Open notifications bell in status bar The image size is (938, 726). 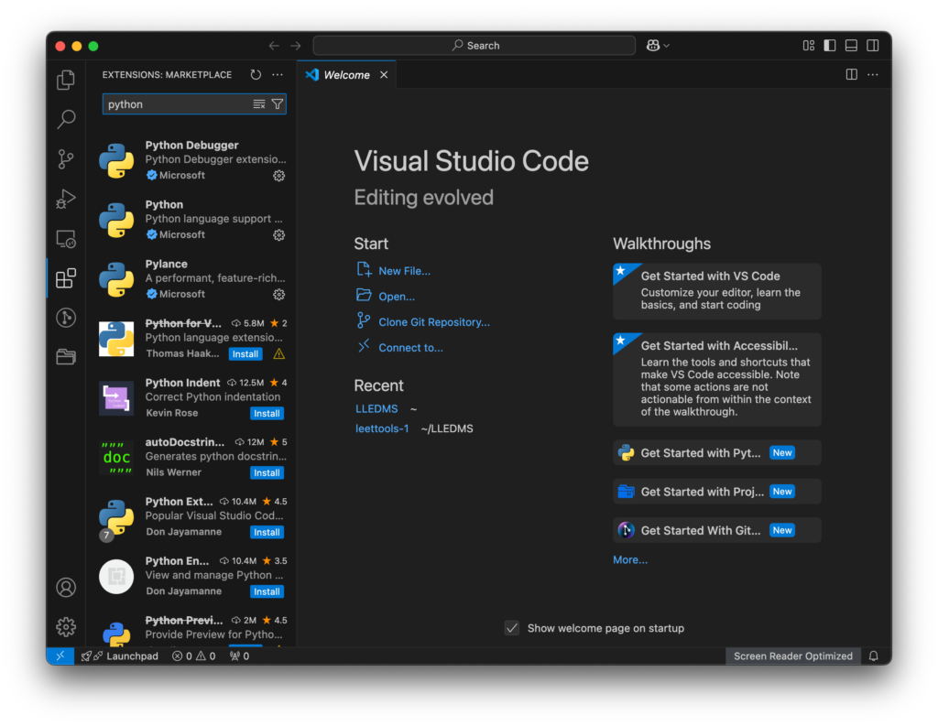[873, 656]
